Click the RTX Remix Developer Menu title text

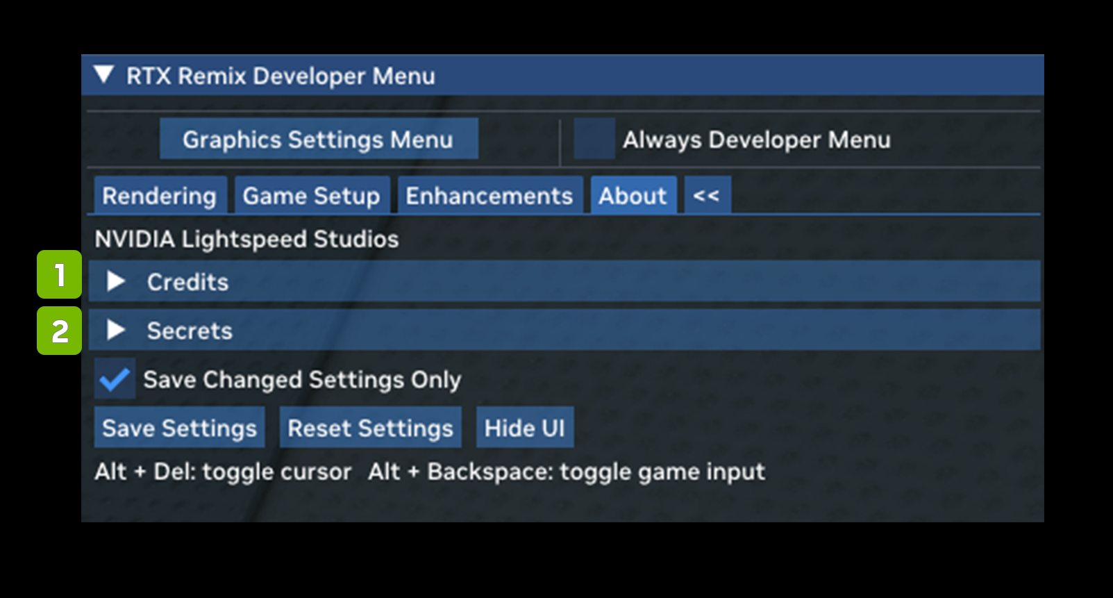281,75
